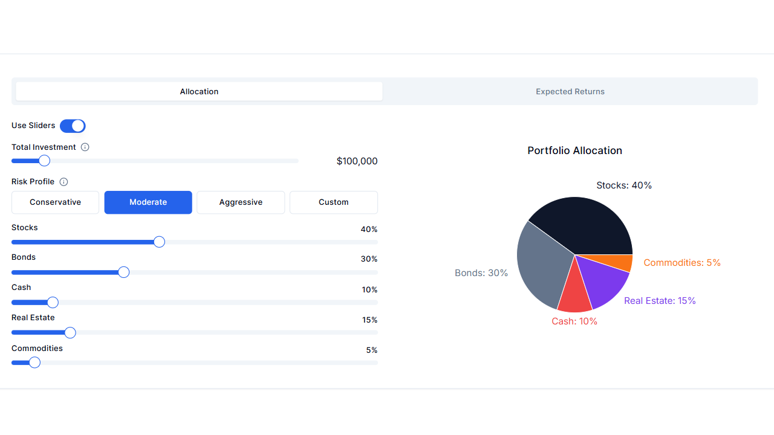The image size is (774, 435).
Task: Click the Total Investment slider handle
Action: pos(45,161)
